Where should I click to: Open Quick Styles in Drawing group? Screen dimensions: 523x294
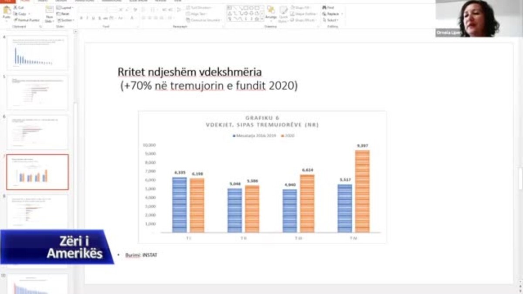pos(283,13)
